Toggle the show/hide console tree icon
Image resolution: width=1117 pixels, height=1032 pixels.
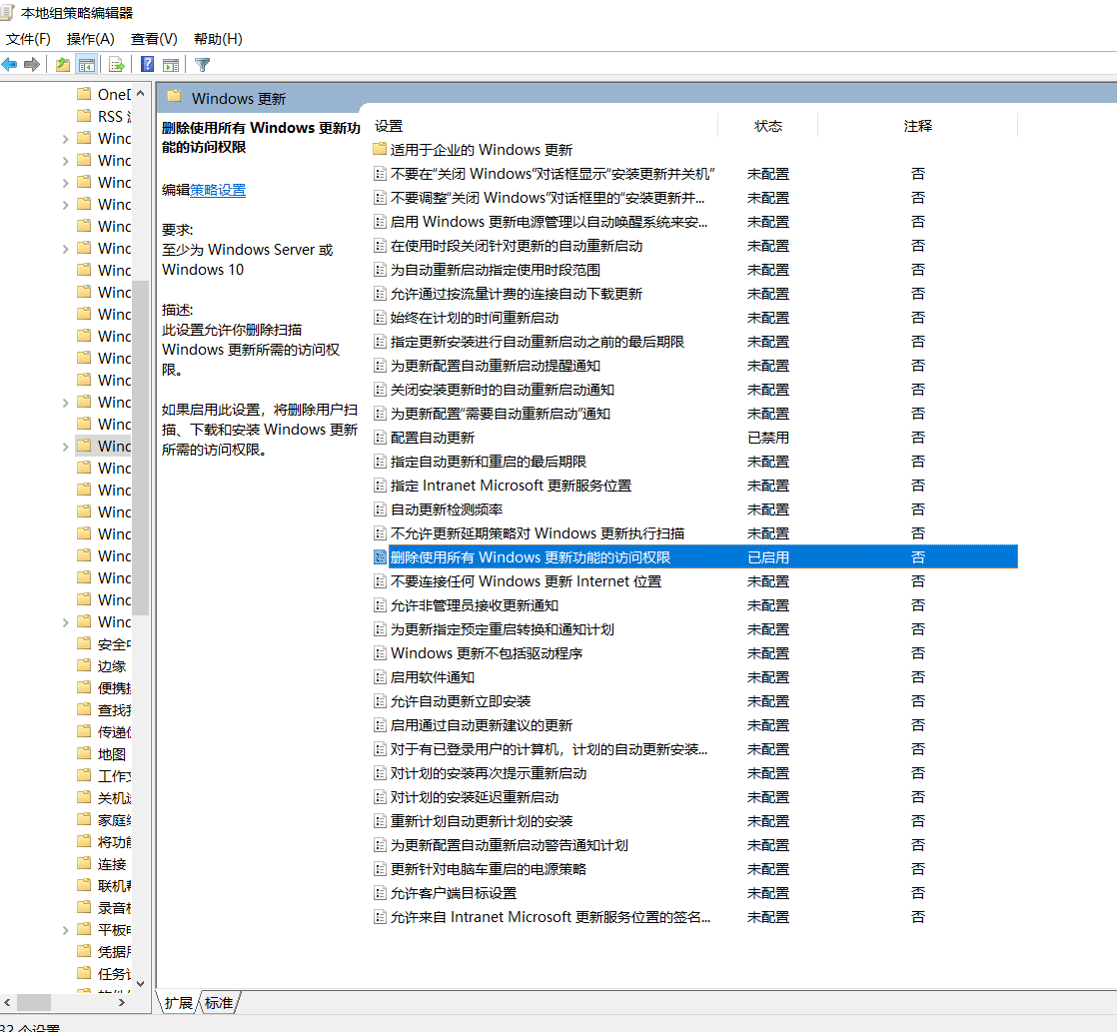pyautogui.click(x=87, y=65)
